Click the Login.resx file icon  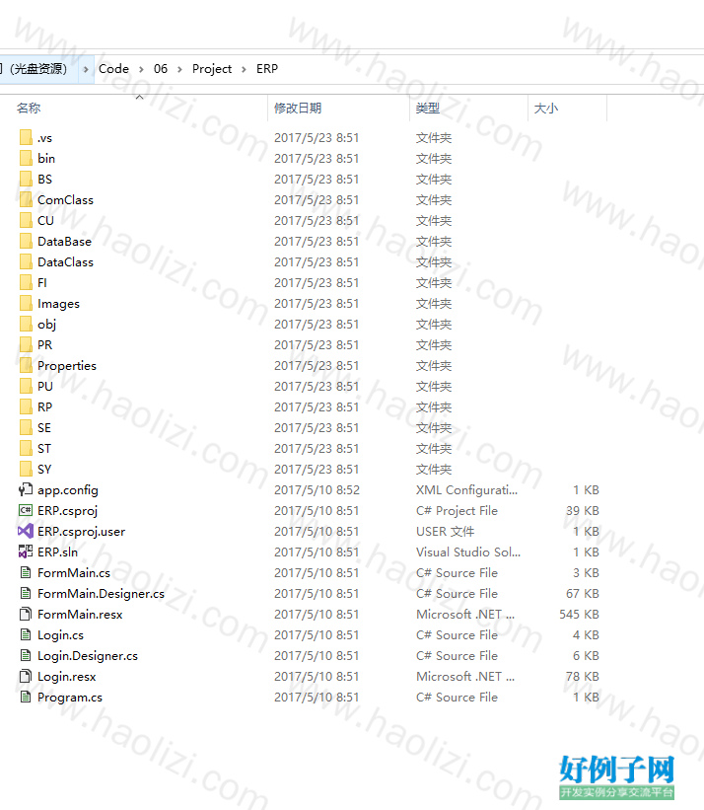[26, 676]
